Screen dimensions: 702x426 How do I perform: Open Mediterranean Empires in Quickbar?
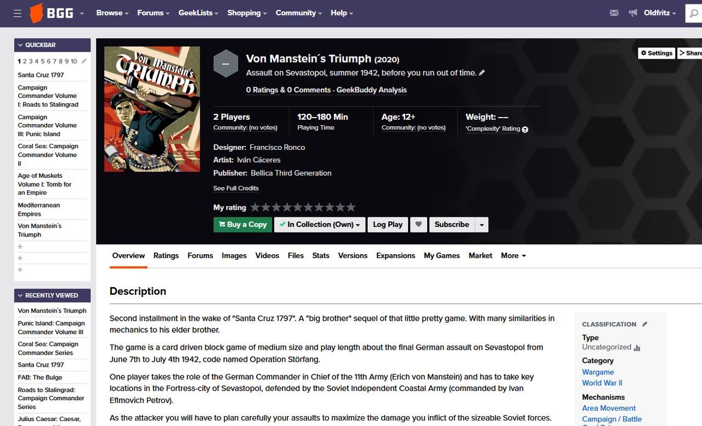click(x=39, y=210)
